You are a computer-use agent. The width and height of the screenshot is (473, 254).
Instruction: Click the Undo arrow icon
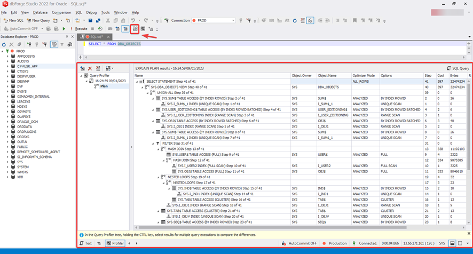pos(133,21)
